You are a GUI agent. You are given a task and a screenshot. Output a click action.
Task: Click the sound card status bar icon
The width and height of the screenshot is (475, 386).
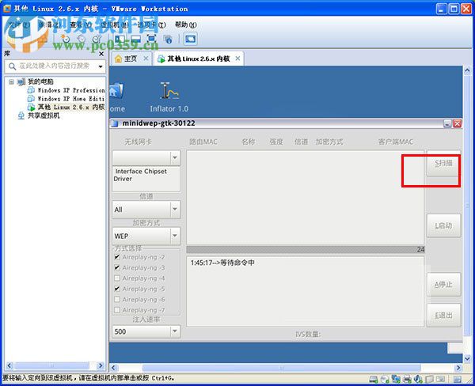pos(418,378)
